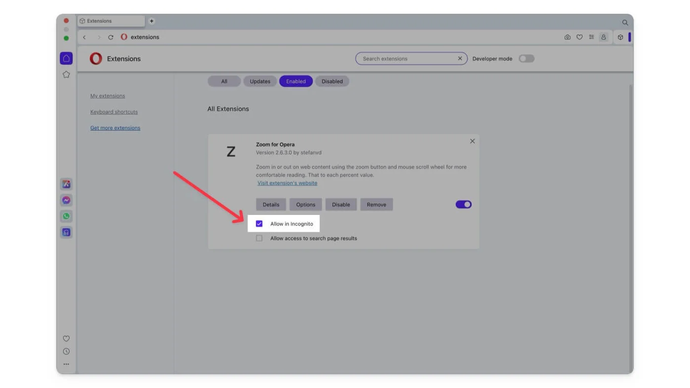690x388 pixels.
Task: Select the Updates filter tab
Action: (x=260, y=81)
